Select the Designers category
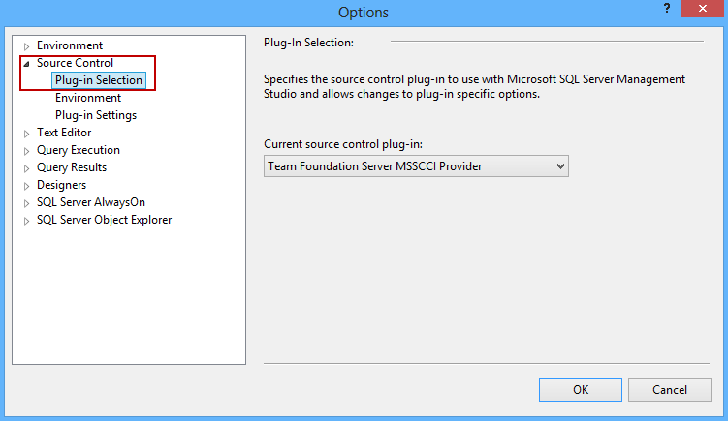This screenshot has height=421, width=728. 61,185
